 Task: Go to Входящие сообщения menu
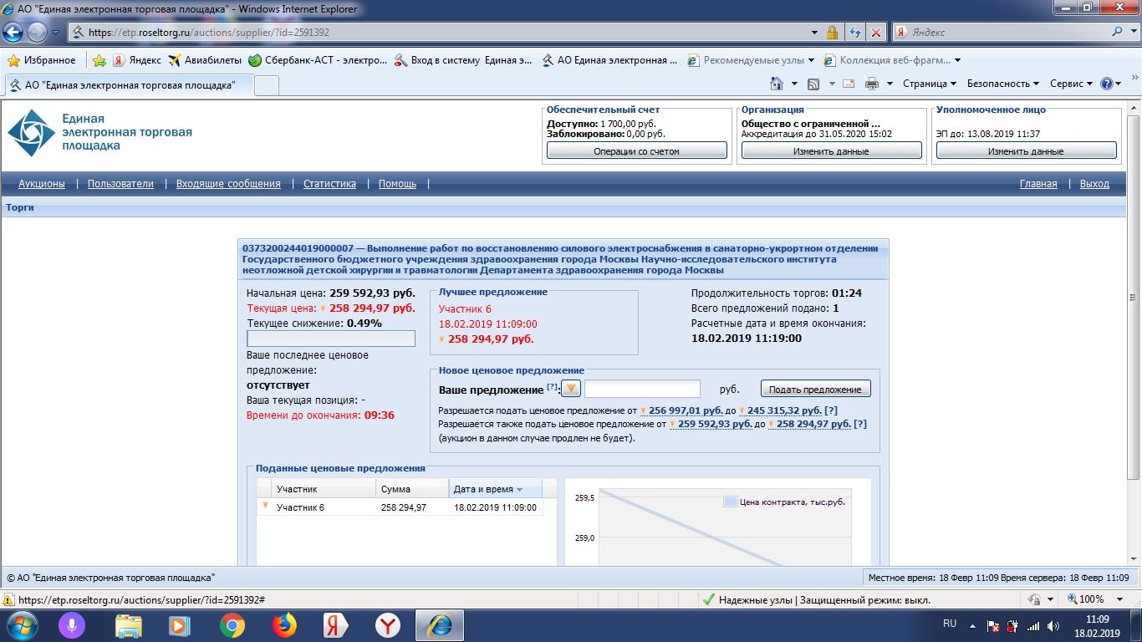pyautogui.click(x=228, y=184)
